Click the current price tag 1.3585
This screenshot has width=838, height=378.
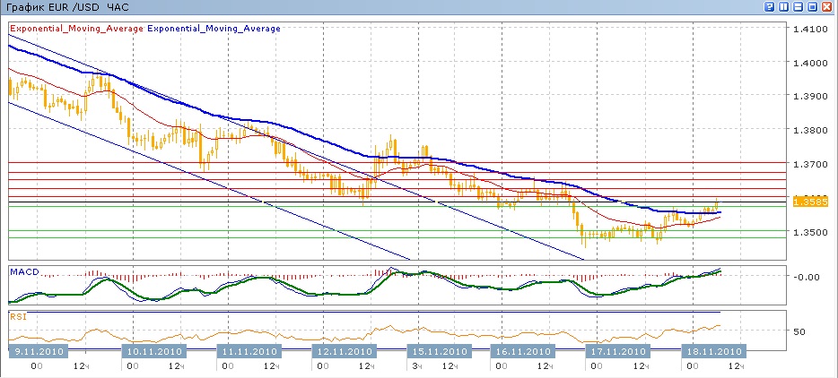click(810, 202)
